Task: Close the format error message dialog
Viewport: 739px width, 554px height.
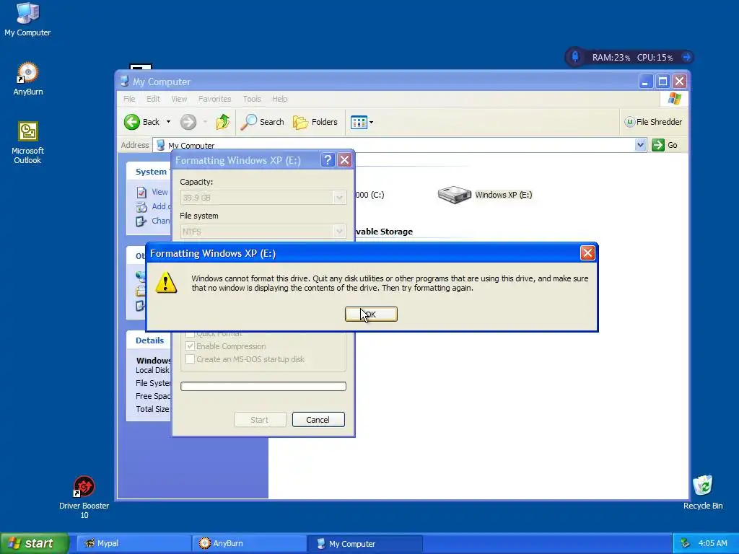Action: point(587,253)
